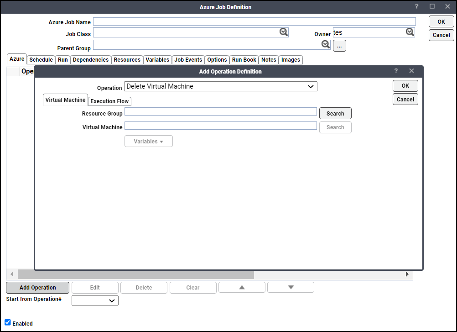The width and height of the screenshot is (457, 332).
Task: Click the scrollbar left arrow
Action: point(12,274)
